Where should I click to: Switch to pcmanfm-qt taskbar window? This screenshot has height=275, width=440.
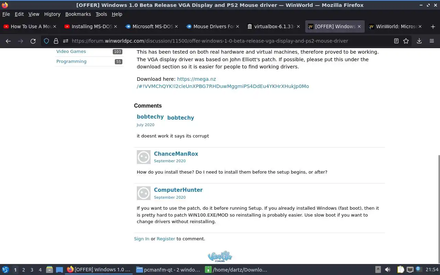tap(168, 270)
